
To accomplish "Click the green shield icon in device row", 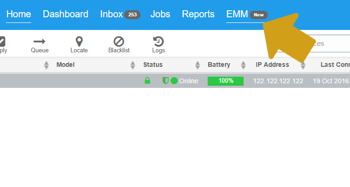I will click(x=165, y=81).
